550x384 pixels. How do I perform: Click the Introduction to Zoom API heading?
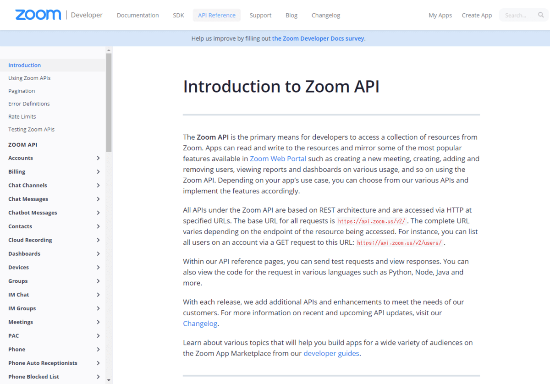(x=281, y=87)
